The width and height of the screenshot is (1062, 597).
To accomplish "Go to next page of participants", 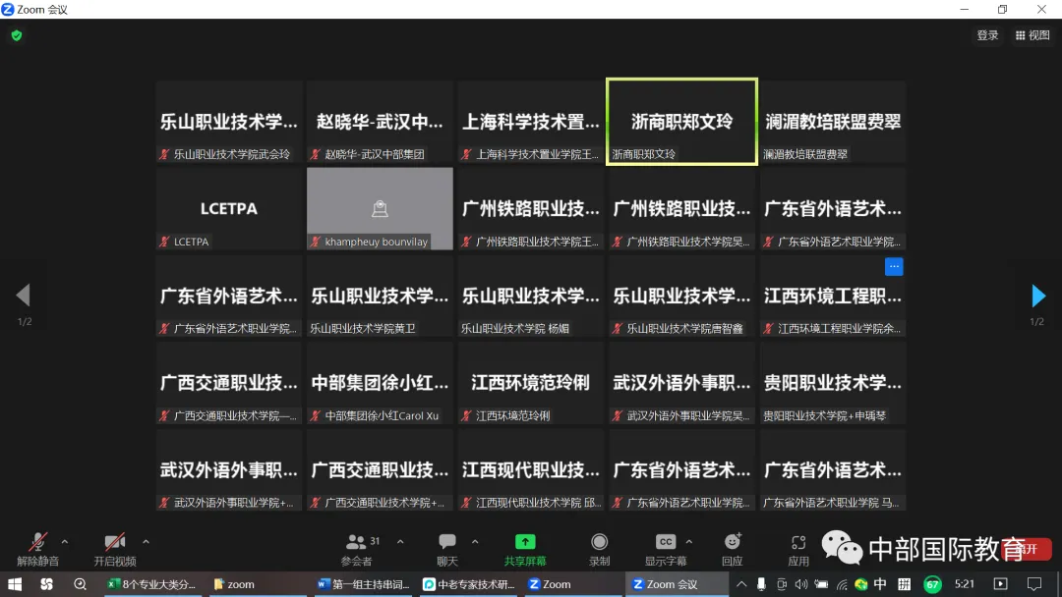I will coord(1038,295).
